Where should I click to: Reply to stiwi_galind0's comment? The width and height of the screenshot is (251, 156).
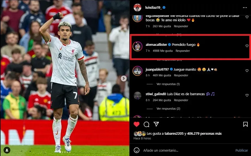(181, 100)
